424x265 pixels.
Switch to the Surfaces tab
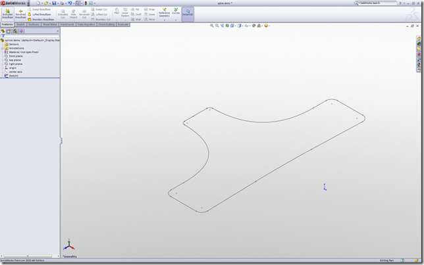tap(34, 24)
